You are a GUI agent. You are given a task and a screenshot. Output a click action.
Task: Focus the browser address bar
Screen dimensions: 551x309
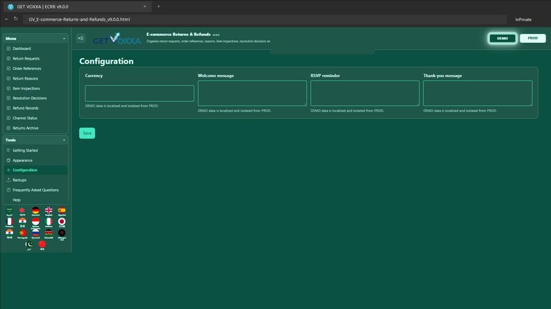265,19
